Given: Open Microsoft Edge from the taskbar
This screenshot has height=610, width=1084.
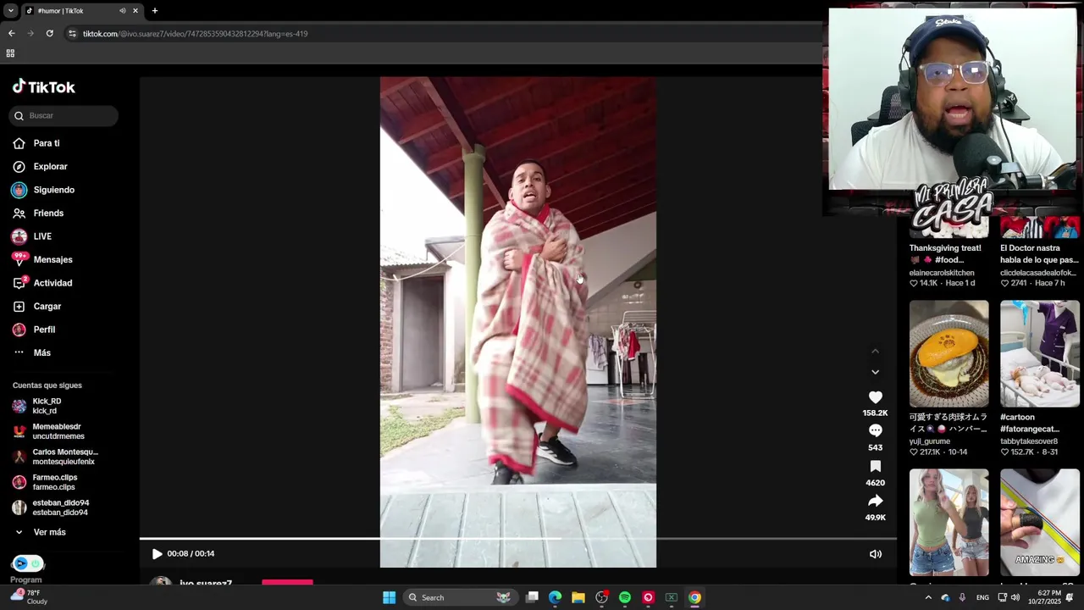Looking at the screenshot, I should (555, 597).
